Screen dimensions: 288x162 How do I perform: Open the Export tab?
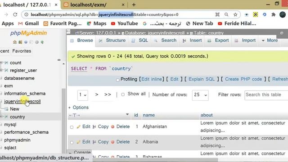(x=218, y=40)
